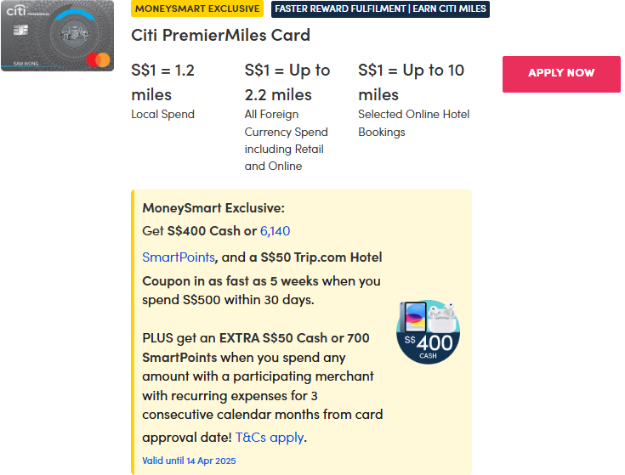Click the MoneySmart Exclusive promo heading

213,207
